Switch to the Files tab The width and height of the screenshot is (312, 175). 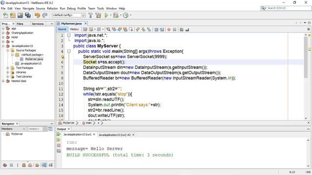20,24
